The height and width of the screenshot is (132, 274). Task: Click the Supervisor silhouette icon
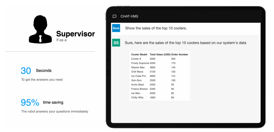tap(40, 29)
